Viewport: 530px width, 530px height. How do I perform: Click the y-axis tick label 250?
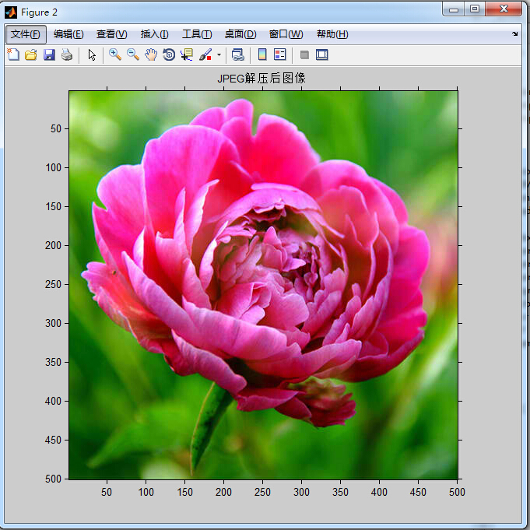53,284
